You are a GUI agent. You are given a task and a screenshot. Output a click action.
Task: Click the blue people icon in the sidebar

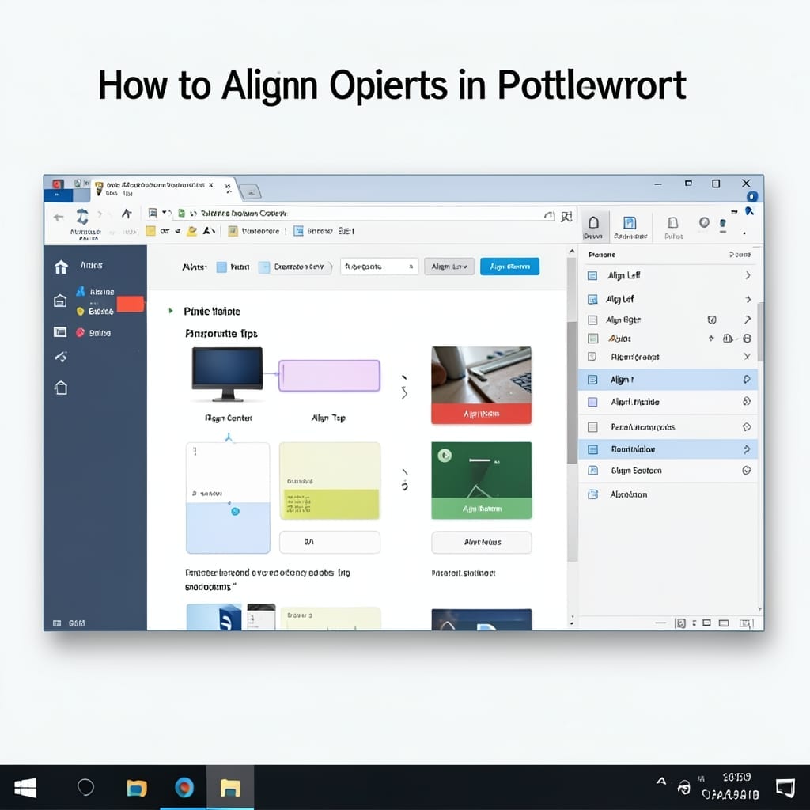click(x=81, y=291)
